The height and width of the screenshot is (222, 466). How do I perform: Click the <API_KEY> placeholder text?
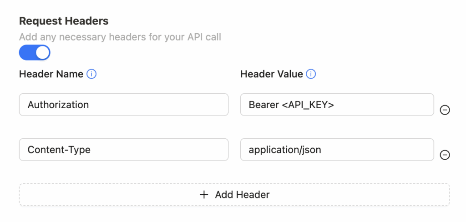coord(308,105)
